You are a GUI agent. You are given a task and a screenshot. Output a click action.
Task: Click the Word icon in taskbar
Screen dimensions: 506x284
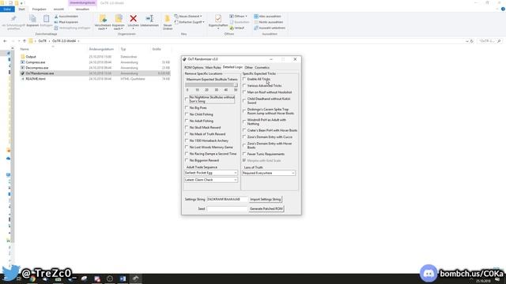click(x=123, y=278)
